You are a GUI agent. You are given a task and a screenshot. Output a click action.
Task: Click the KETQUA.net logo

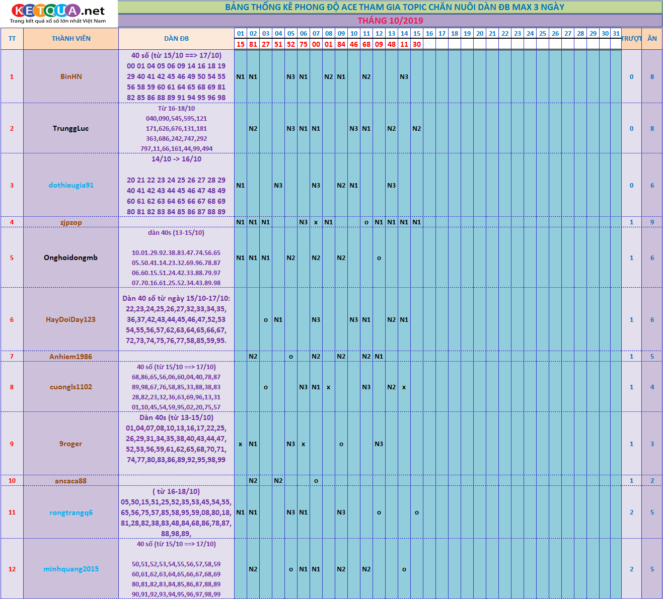[58, 14]
